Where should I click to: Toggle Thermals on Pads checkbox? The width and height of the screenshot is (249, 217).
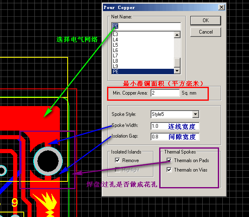(x=169, y=160)
